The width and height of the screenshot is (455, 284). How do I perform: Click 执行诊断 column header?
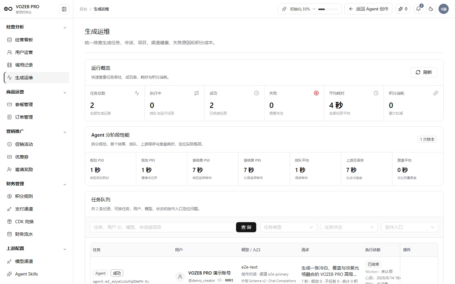coord(373,250)
